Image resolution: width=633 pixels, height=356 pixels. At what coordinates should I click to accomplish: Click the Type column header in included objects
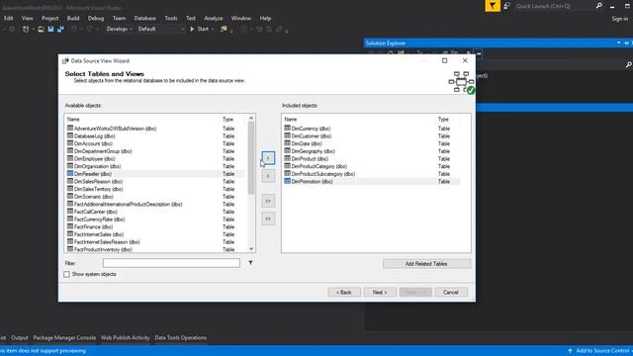(443, 119)
